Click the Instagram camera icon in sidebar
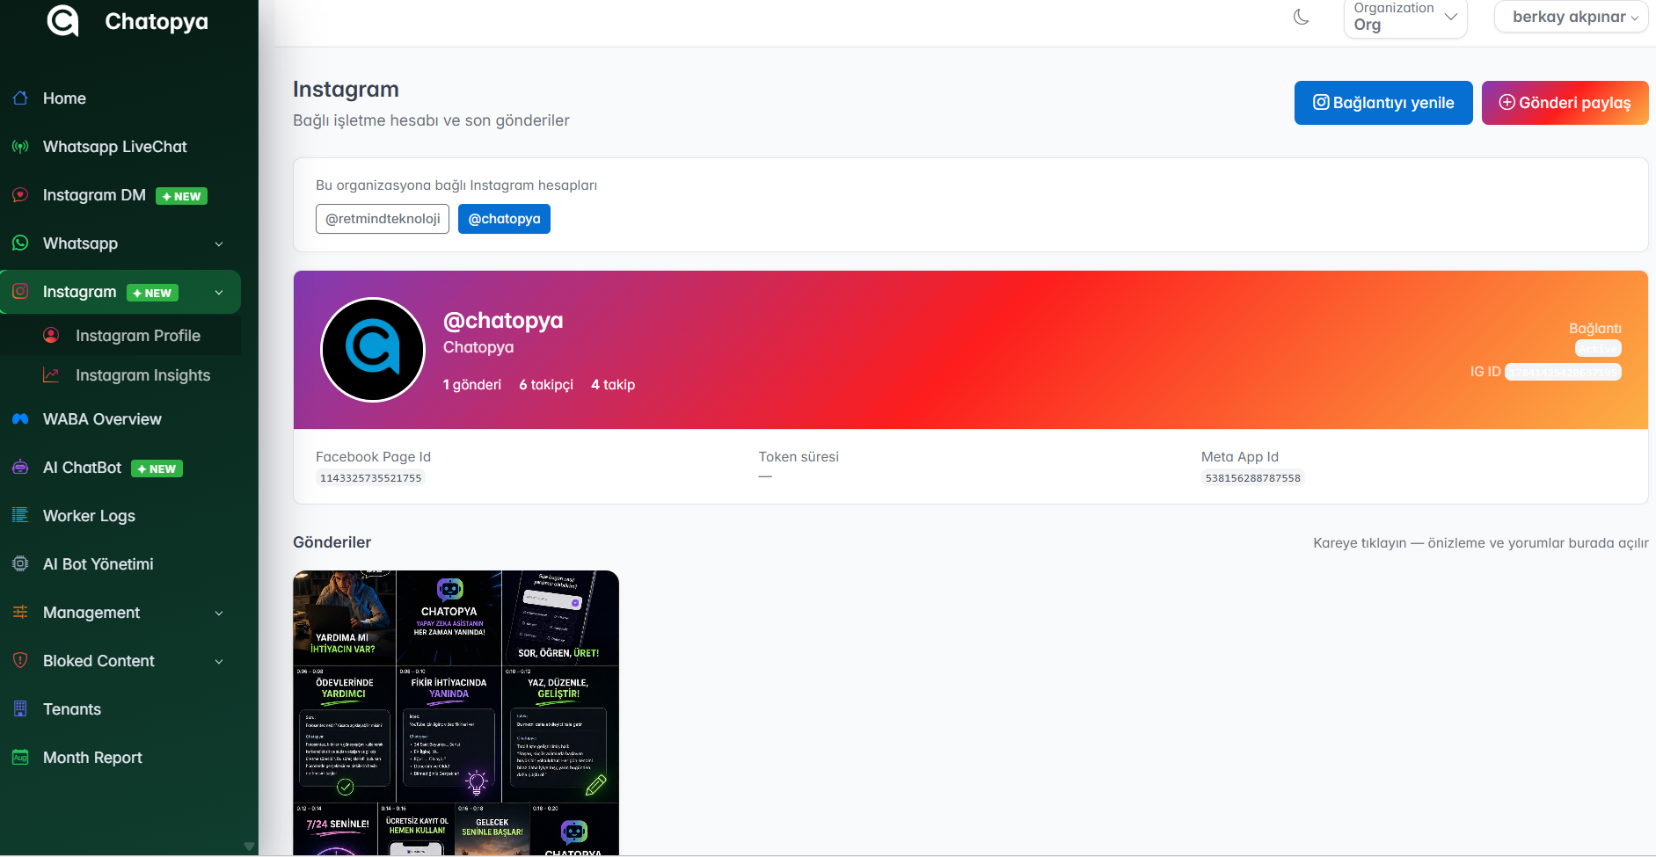1656x857 pixels. [20, 291]
